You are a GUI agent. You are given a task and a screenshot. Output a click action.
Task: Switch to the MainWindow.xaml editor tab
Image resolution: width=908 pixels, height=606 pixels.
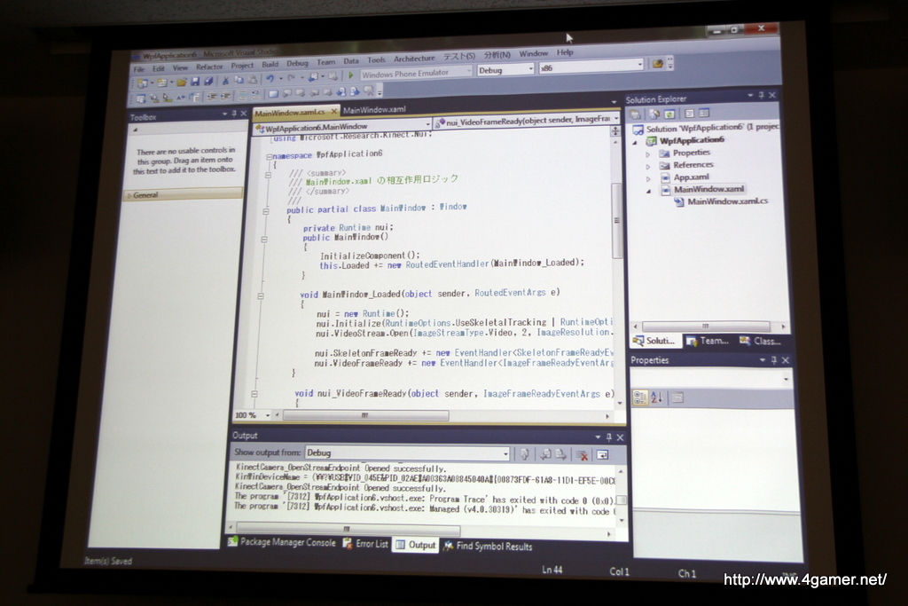(374, 110)
